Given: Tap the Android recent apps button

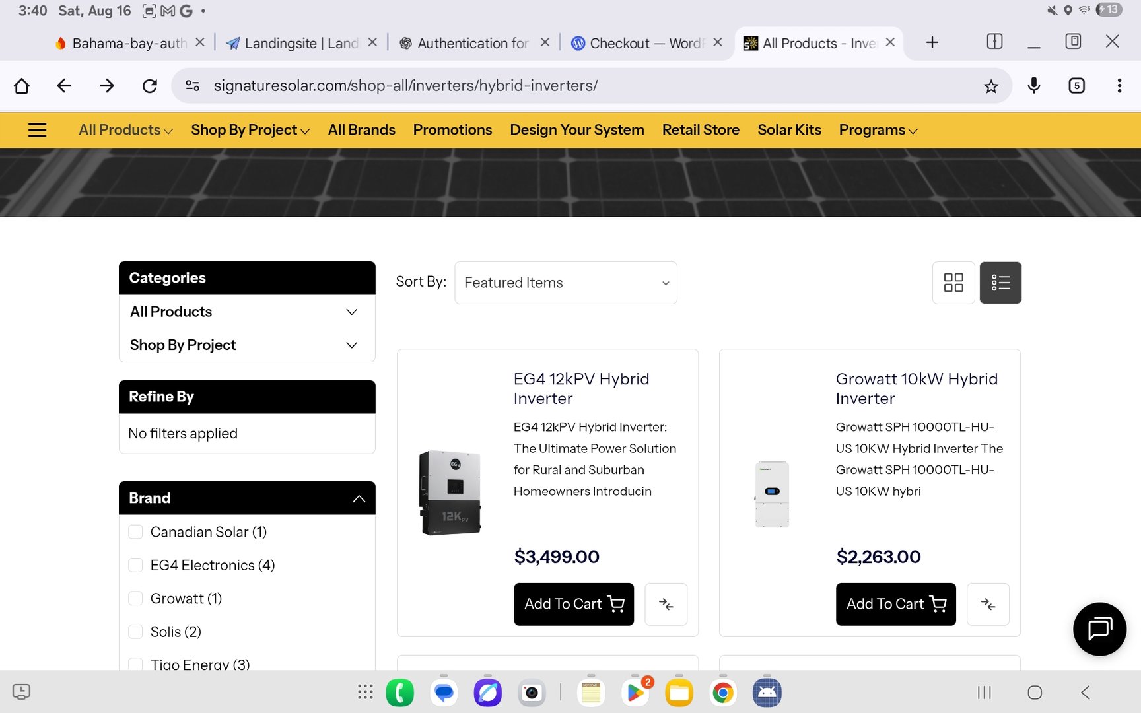Looking at the screenshot, I should click(x=985, y=693).
